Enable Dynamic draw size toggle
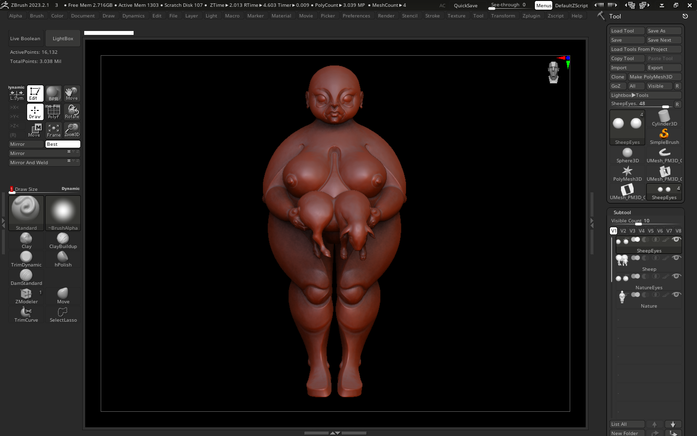Viewport: 697px width, 436px height. click(70, 189)
